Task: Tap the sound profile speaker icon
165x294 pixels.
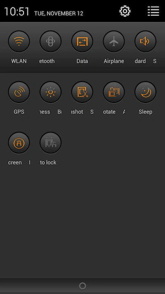Action: (145, 41)
